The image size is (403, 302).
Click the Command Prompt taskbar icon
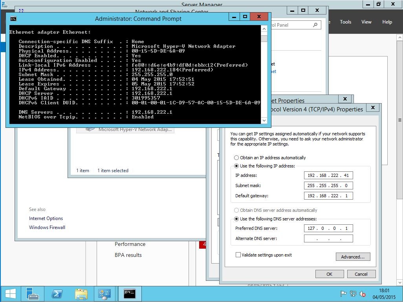tap(130, 294)
